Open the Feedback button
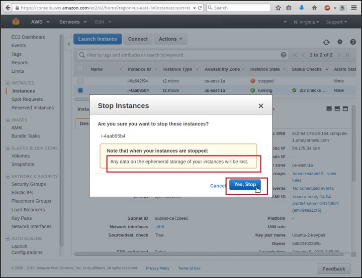 point(334,269)
